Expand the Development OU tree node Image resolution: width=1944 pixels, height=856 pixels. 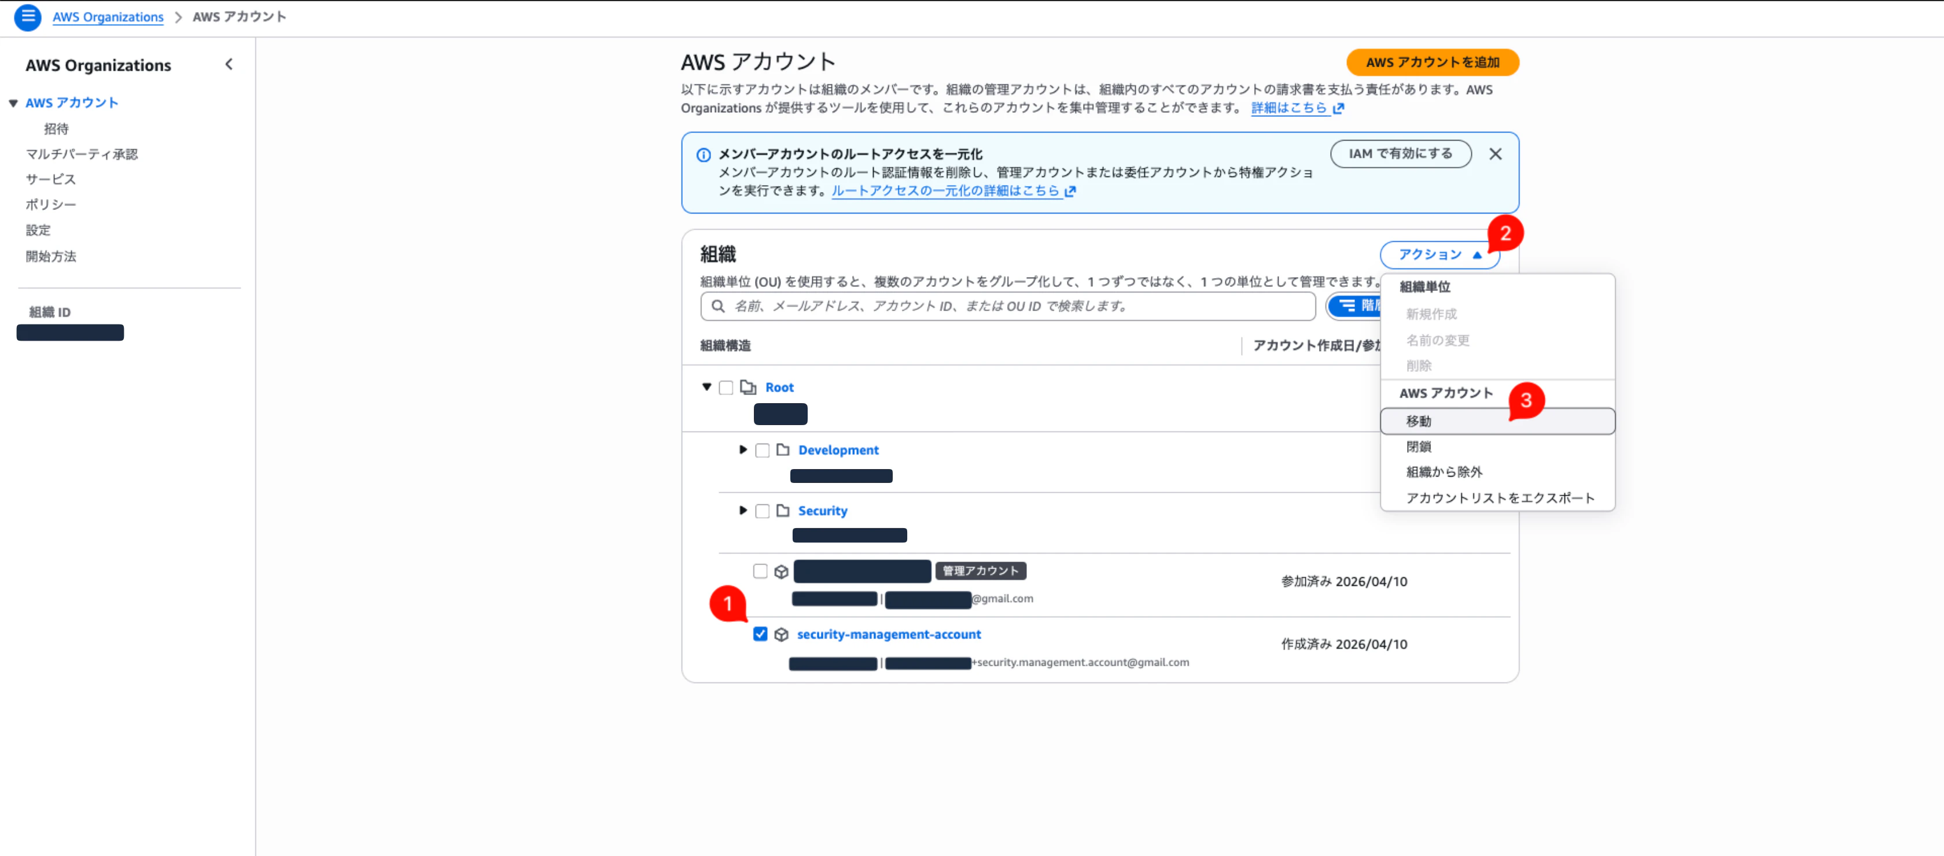(742, 449)
